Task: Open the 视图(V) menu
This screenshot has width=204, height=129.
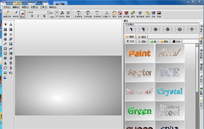Action: [x=25, y=7]
